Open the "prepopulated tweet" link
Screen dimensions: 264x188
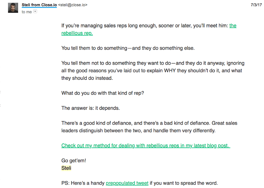127,183
